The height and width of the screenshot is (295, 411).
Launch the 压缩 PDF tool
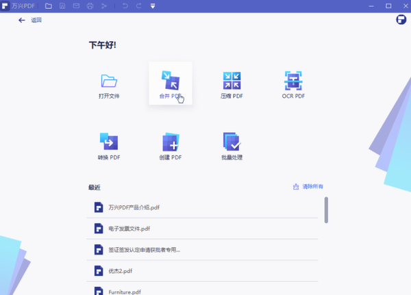[x=232, y=85]
